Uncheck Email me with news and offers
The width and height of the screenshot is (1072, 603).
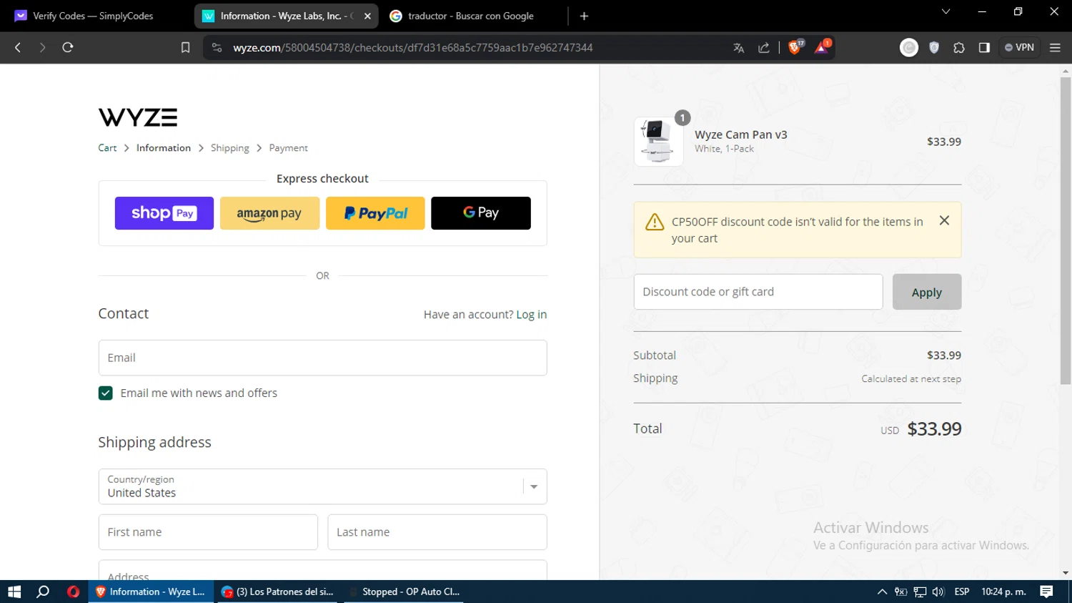coord(106,393)
